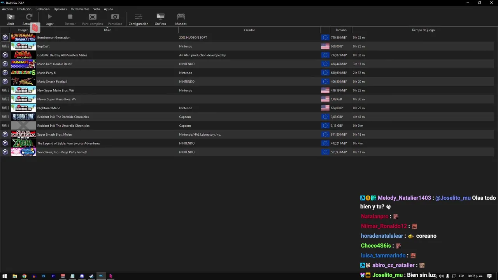
Task: Select Super Smash Bros. Melee title
Action: [54, 135]
